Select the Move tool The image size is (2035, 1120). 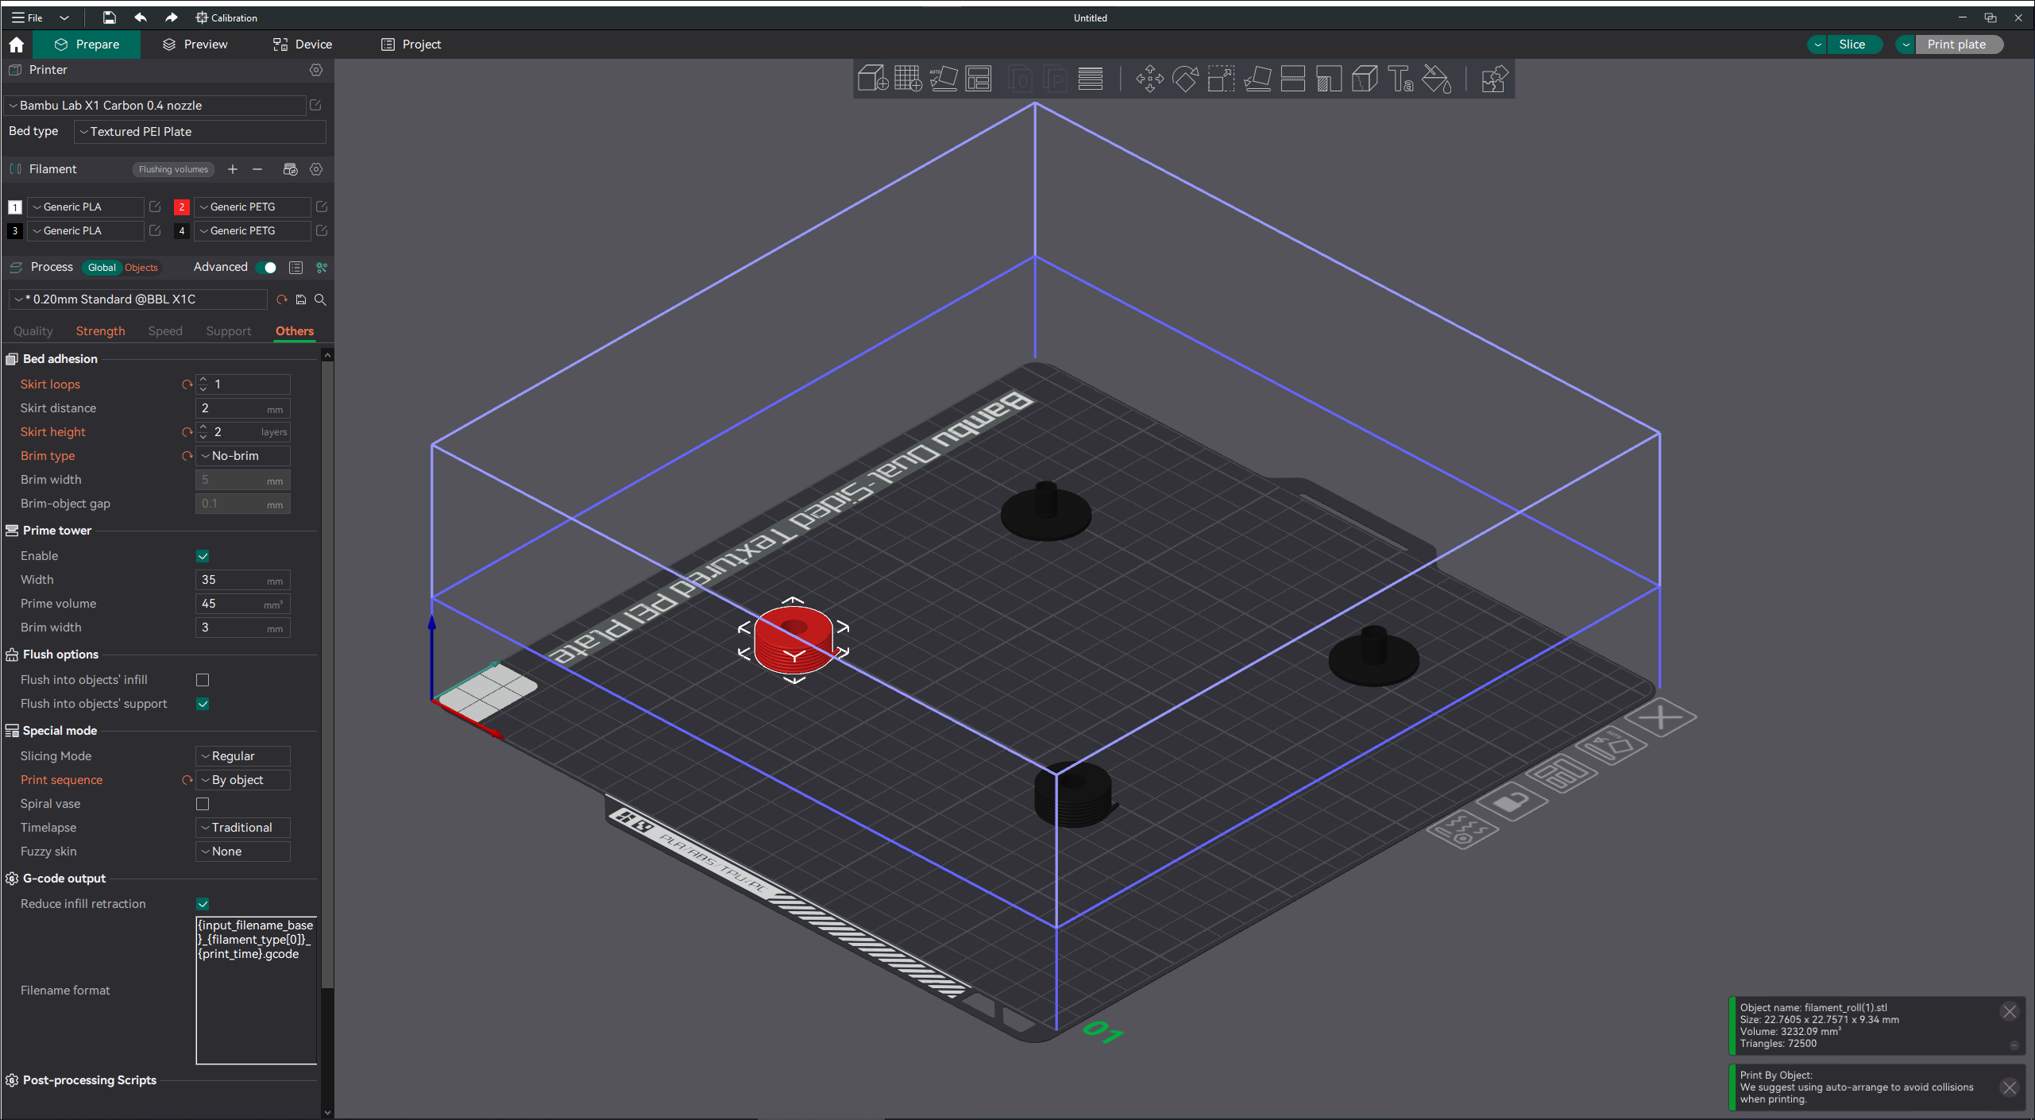coord(1149,79)
